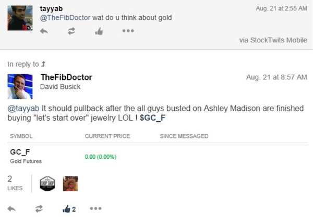Open more options on tayyab's message
This screenshot has height=222, width=313.
pyautogui.click(x=128, y=31)
